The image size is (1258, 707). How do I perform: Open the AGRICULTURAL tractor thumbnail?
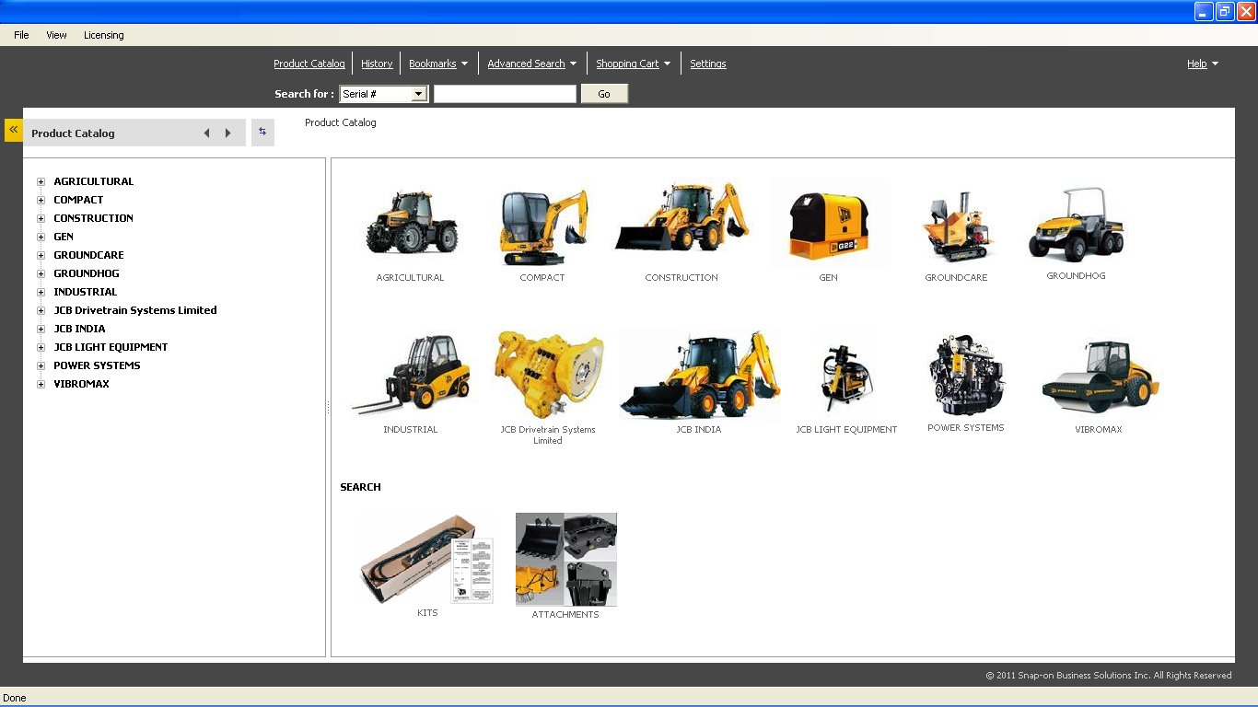pos(411,222)
